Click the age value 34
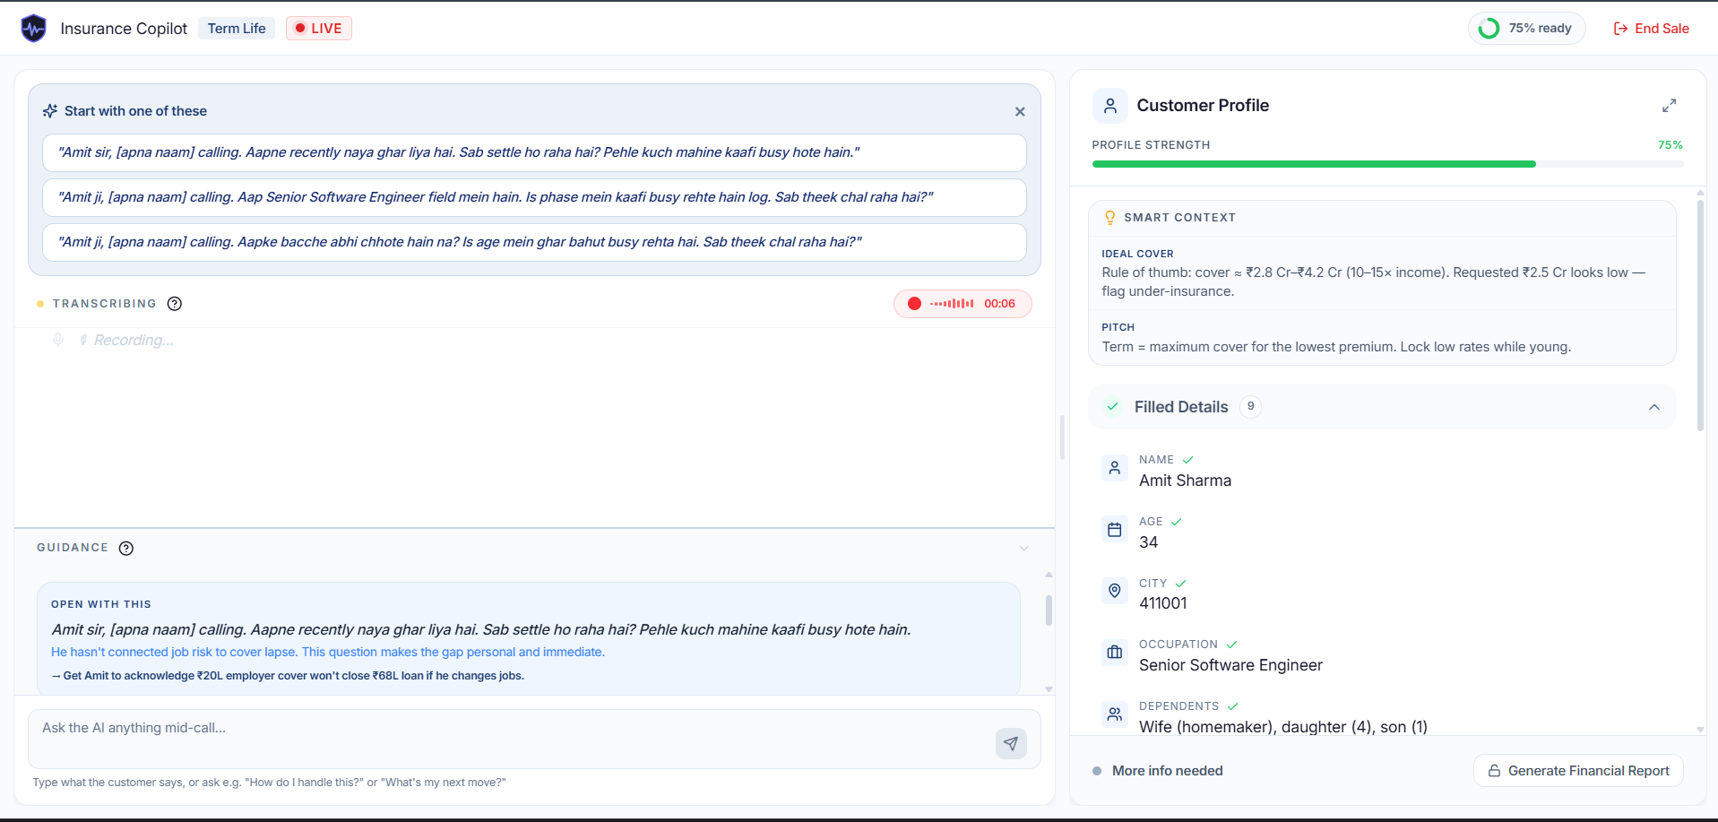Screen dimensions: 1718x822 1148,542
